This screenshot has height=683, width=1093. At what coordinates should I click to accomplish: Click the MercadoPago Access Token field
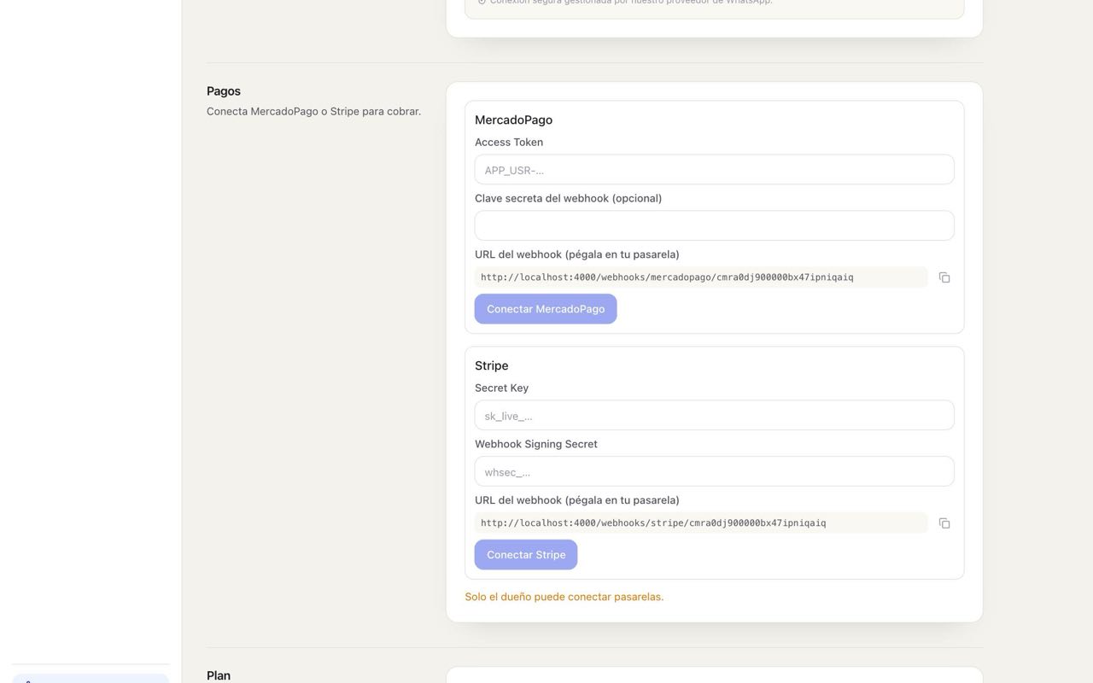(714, 170)
